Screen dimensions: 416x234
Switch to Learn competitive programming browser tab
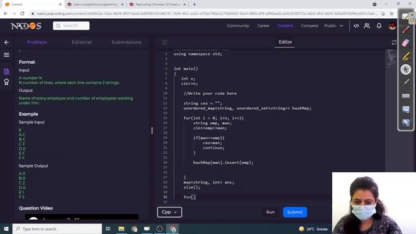[x=95, y=5]
